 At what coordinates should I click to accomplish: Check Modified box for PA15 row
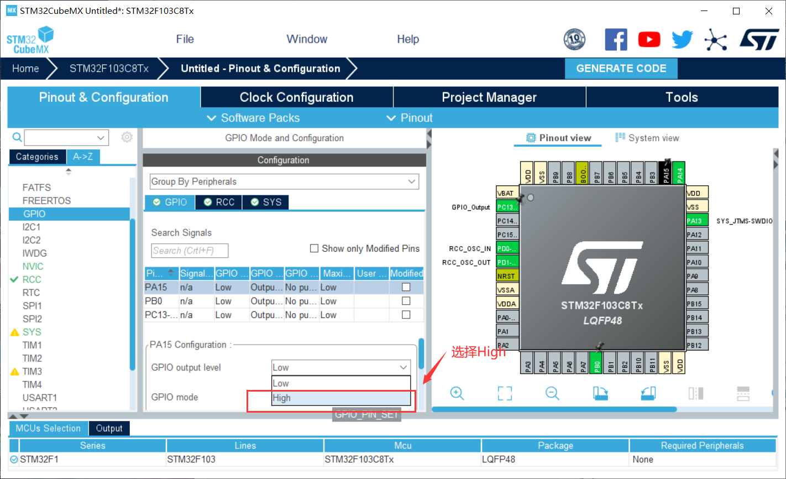tap(406, 287)
